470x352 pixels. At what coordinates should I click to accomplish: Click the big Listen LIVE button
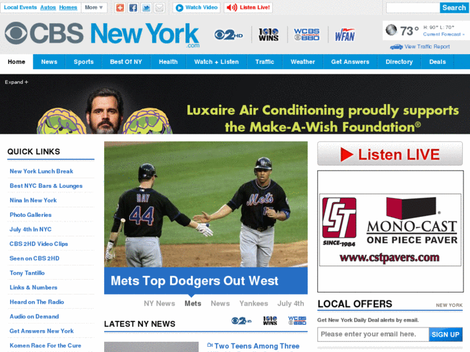(390, 154)
